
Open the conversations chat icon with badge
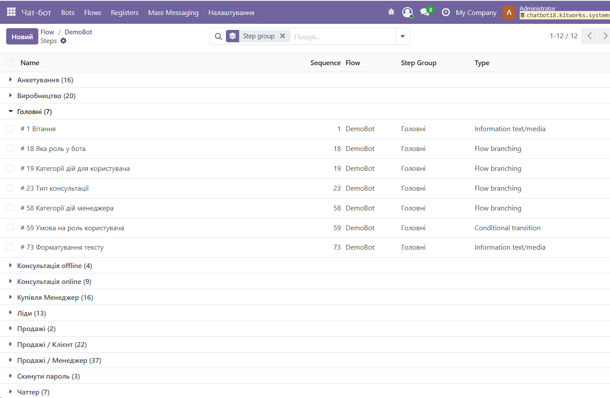[x=425, y=12]
